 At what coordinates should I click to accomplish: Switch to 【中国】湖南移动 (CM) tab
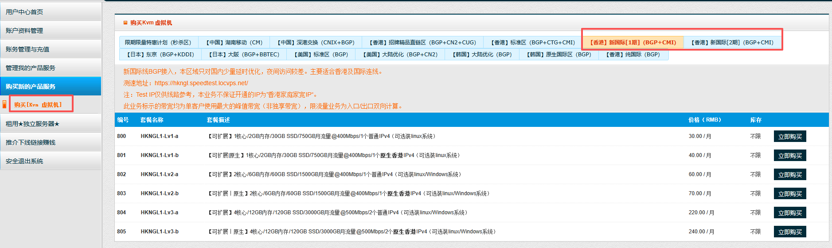pyautogui.click(x=234, y=42)
